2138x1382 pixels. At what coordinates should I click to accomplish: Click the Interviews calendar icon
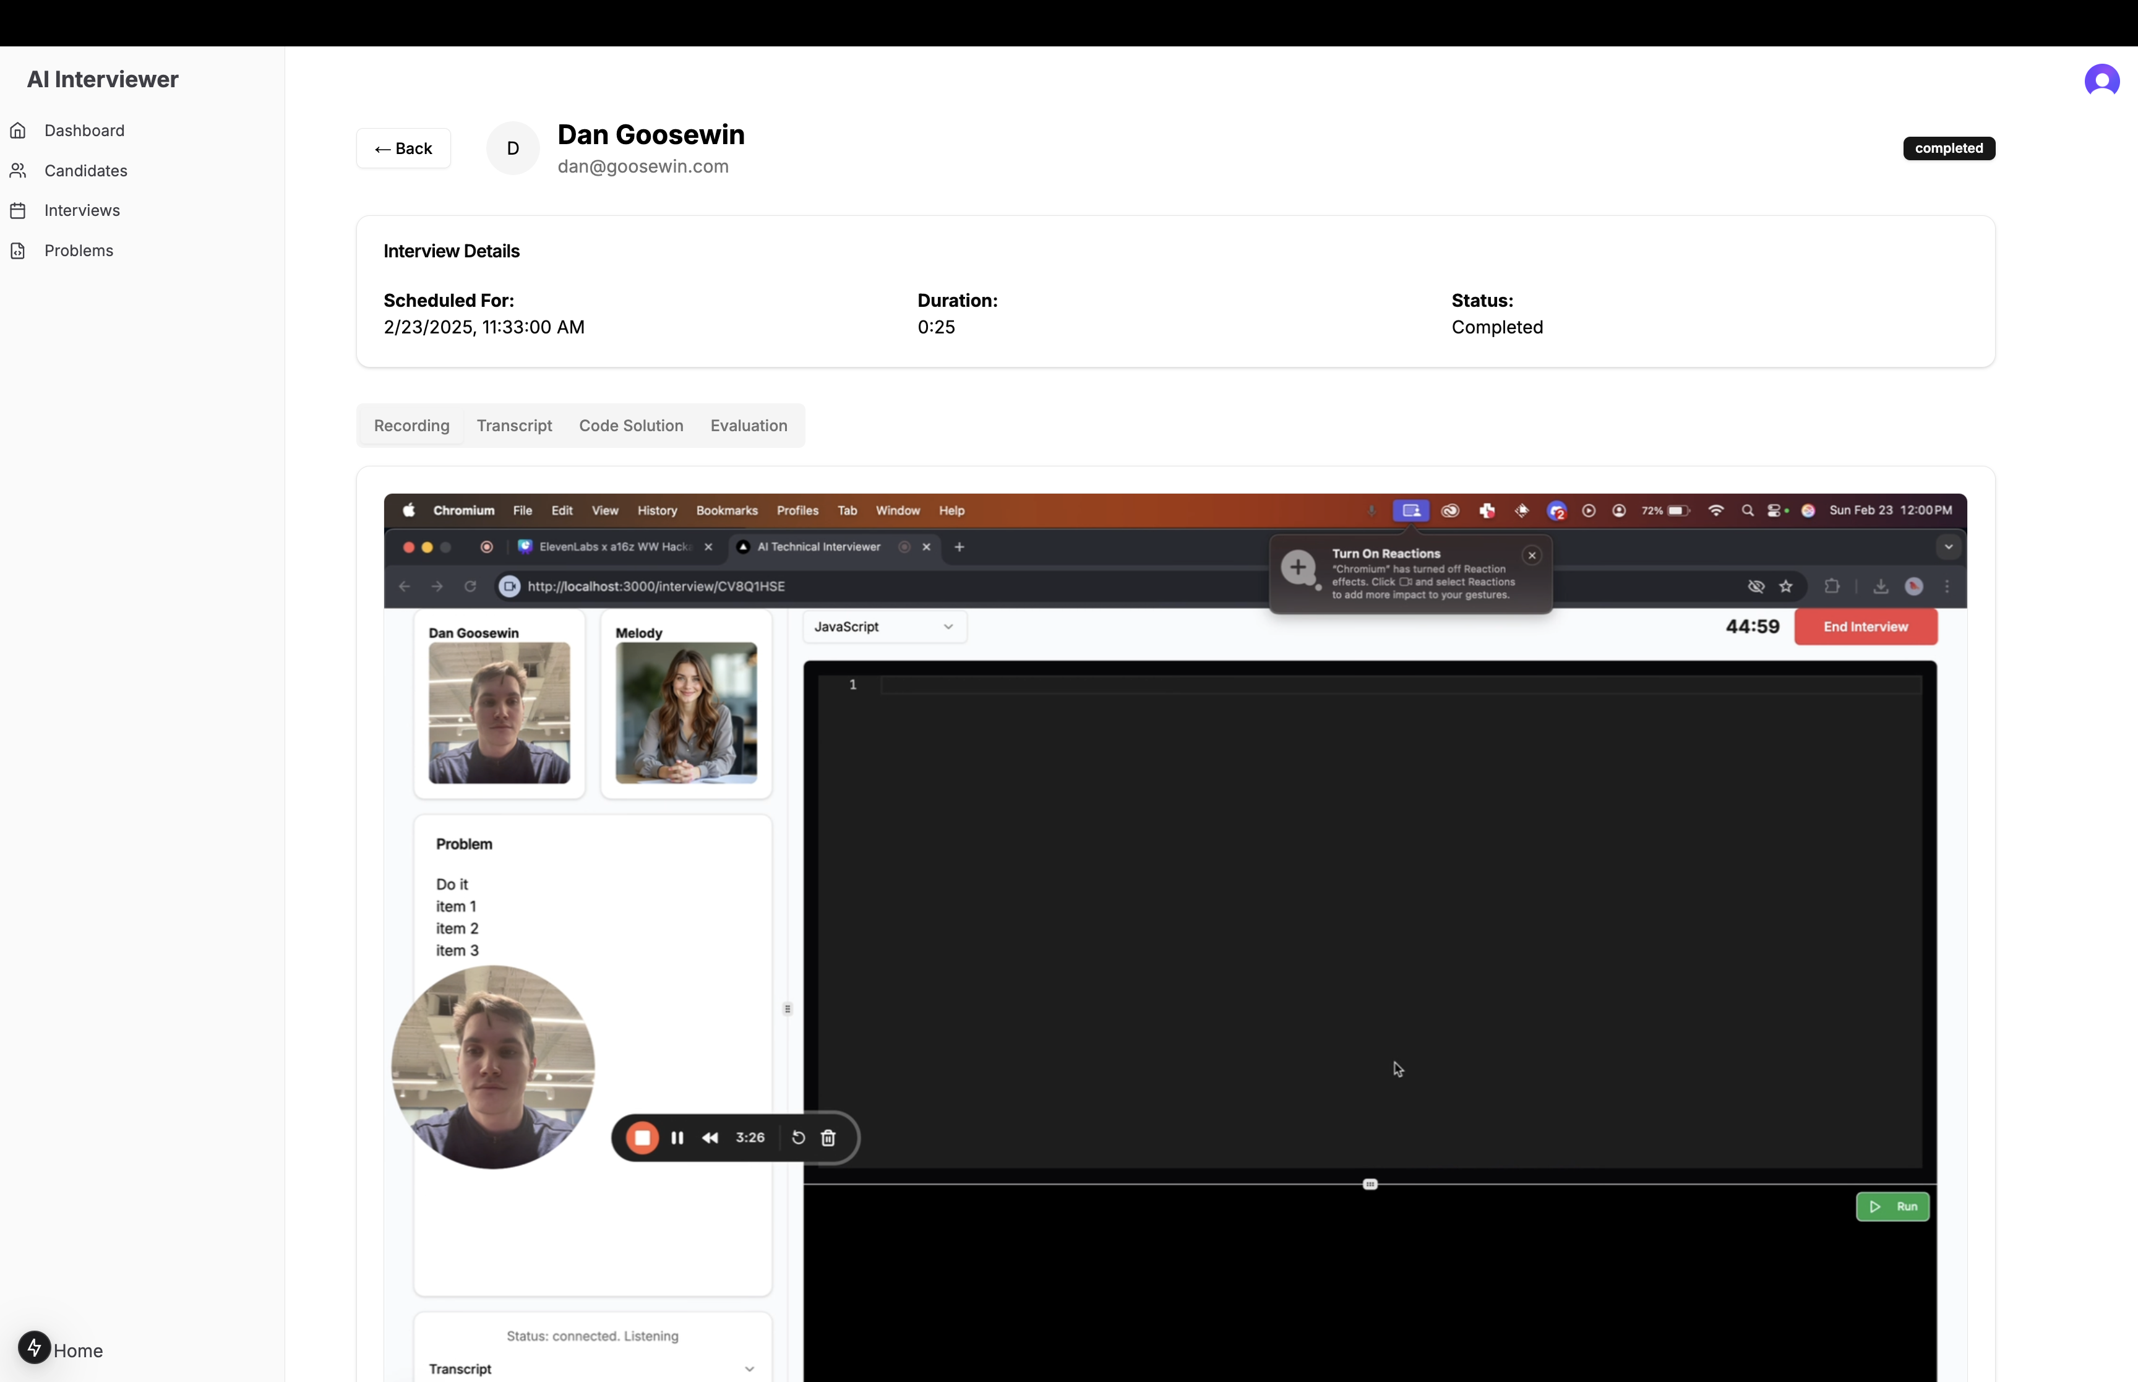(x=18, y=211)
